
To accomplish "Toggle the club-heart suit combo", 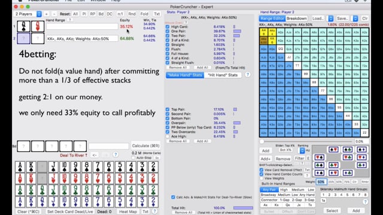I will pos(333,165).
